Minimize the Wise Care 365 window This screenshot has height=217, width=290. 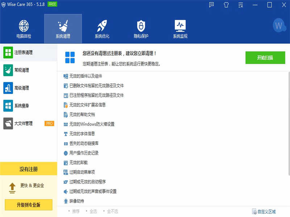pos(255,5)
